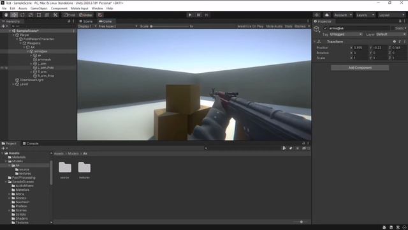The width and height of the screenshot is (408, 230).
Task: Open the Free Aspect dropdown
Action: pyautogui.click(x=118, y=26)
